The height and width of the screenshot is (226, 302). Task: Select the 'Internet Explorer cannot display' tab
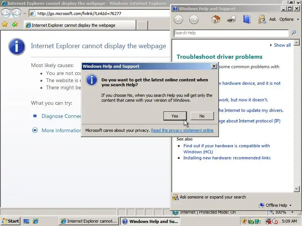80,25
